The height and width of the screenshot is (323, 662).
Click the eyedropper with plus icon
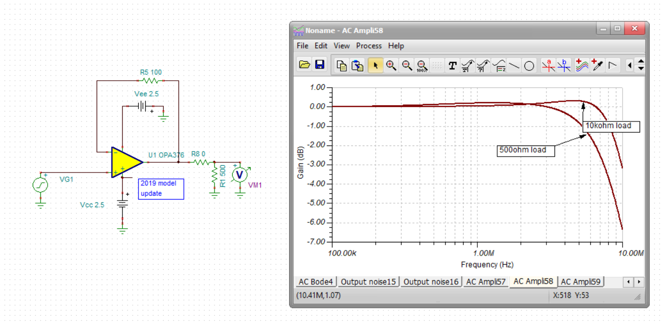coord(597,65)
